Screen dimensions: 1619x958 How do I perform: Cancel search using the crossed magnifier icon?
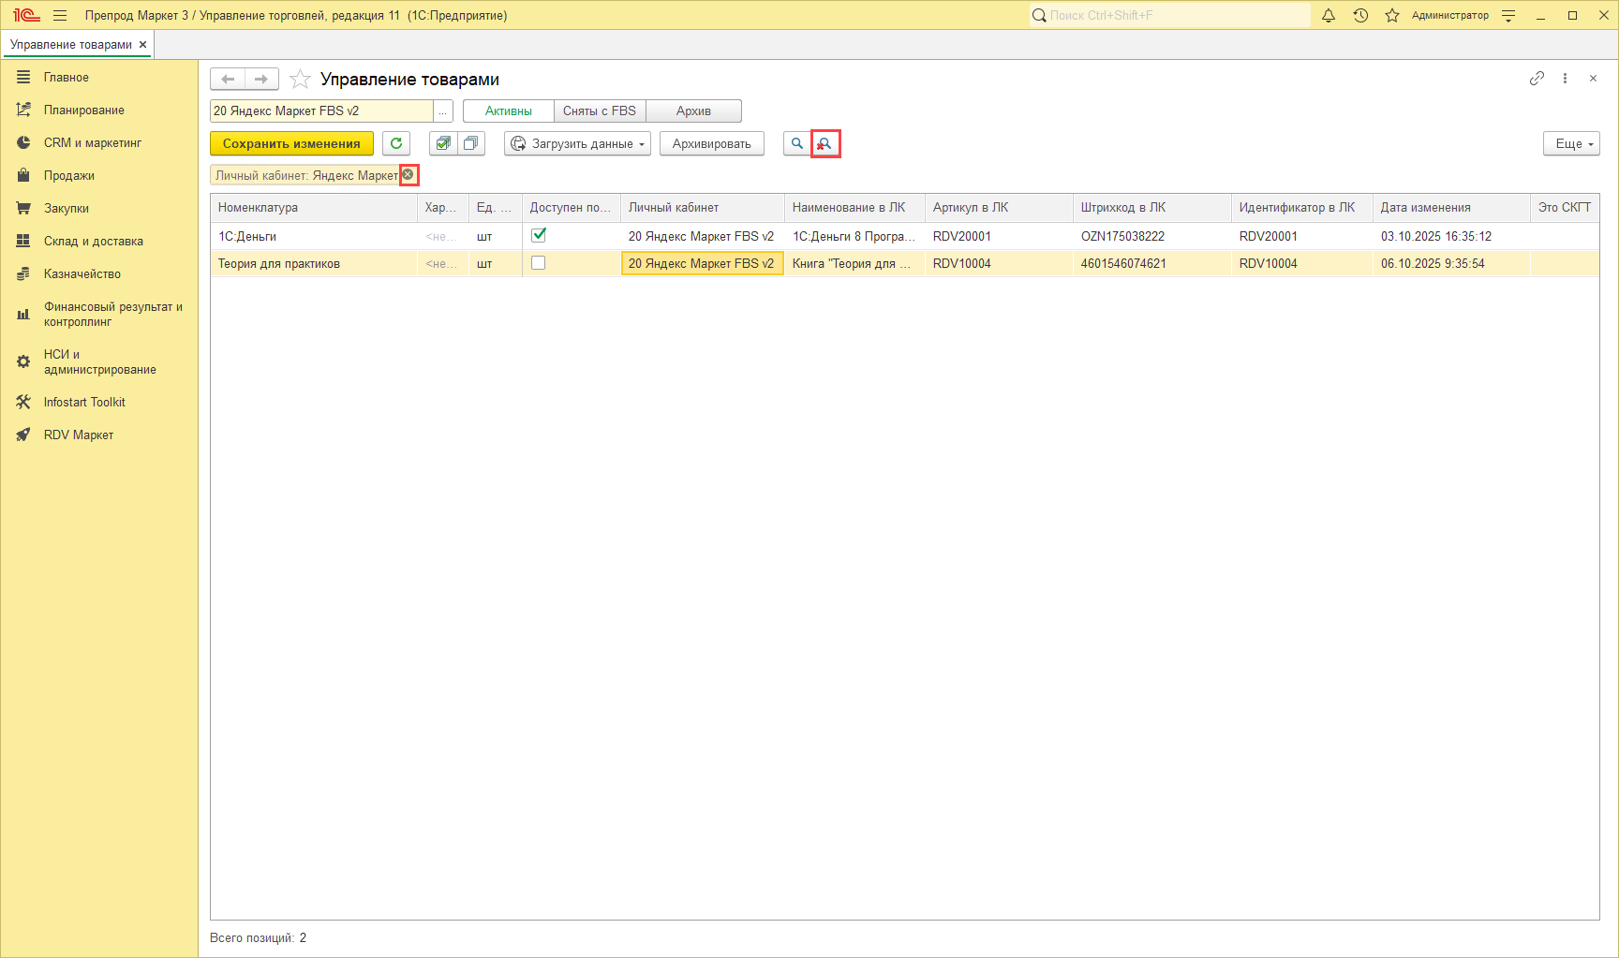825,143
